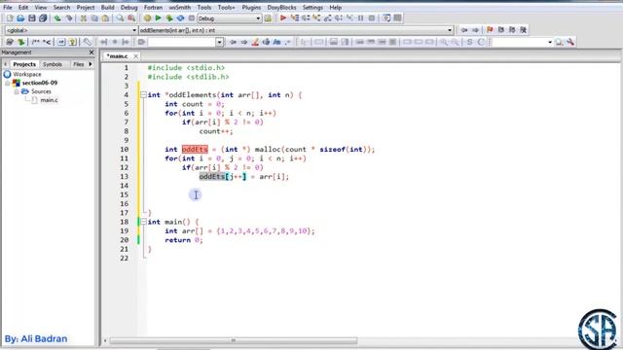Open the File menu
Viewport: 623px width, 350px height.
pos(7,7)
